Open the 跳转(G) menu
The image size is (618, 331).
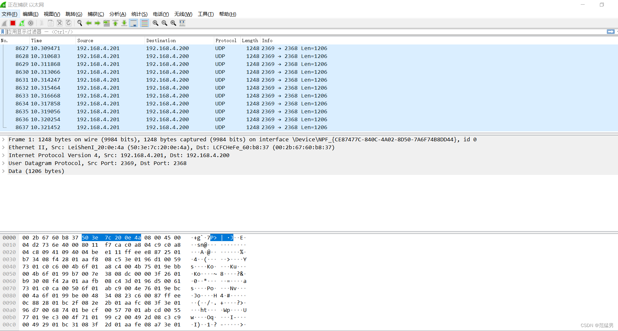coord(74,14)
